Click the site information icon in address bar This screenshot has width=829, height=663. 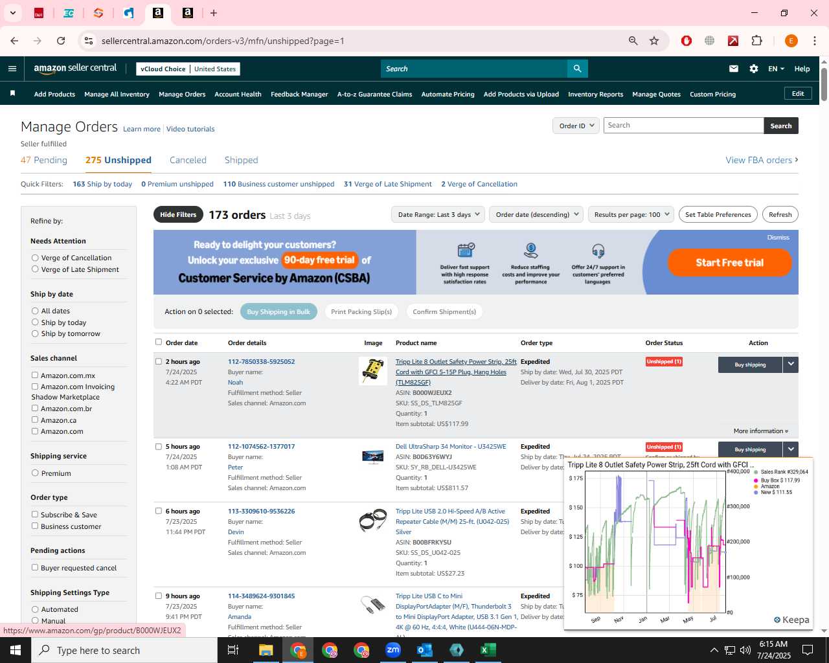(x=89, y=41)
